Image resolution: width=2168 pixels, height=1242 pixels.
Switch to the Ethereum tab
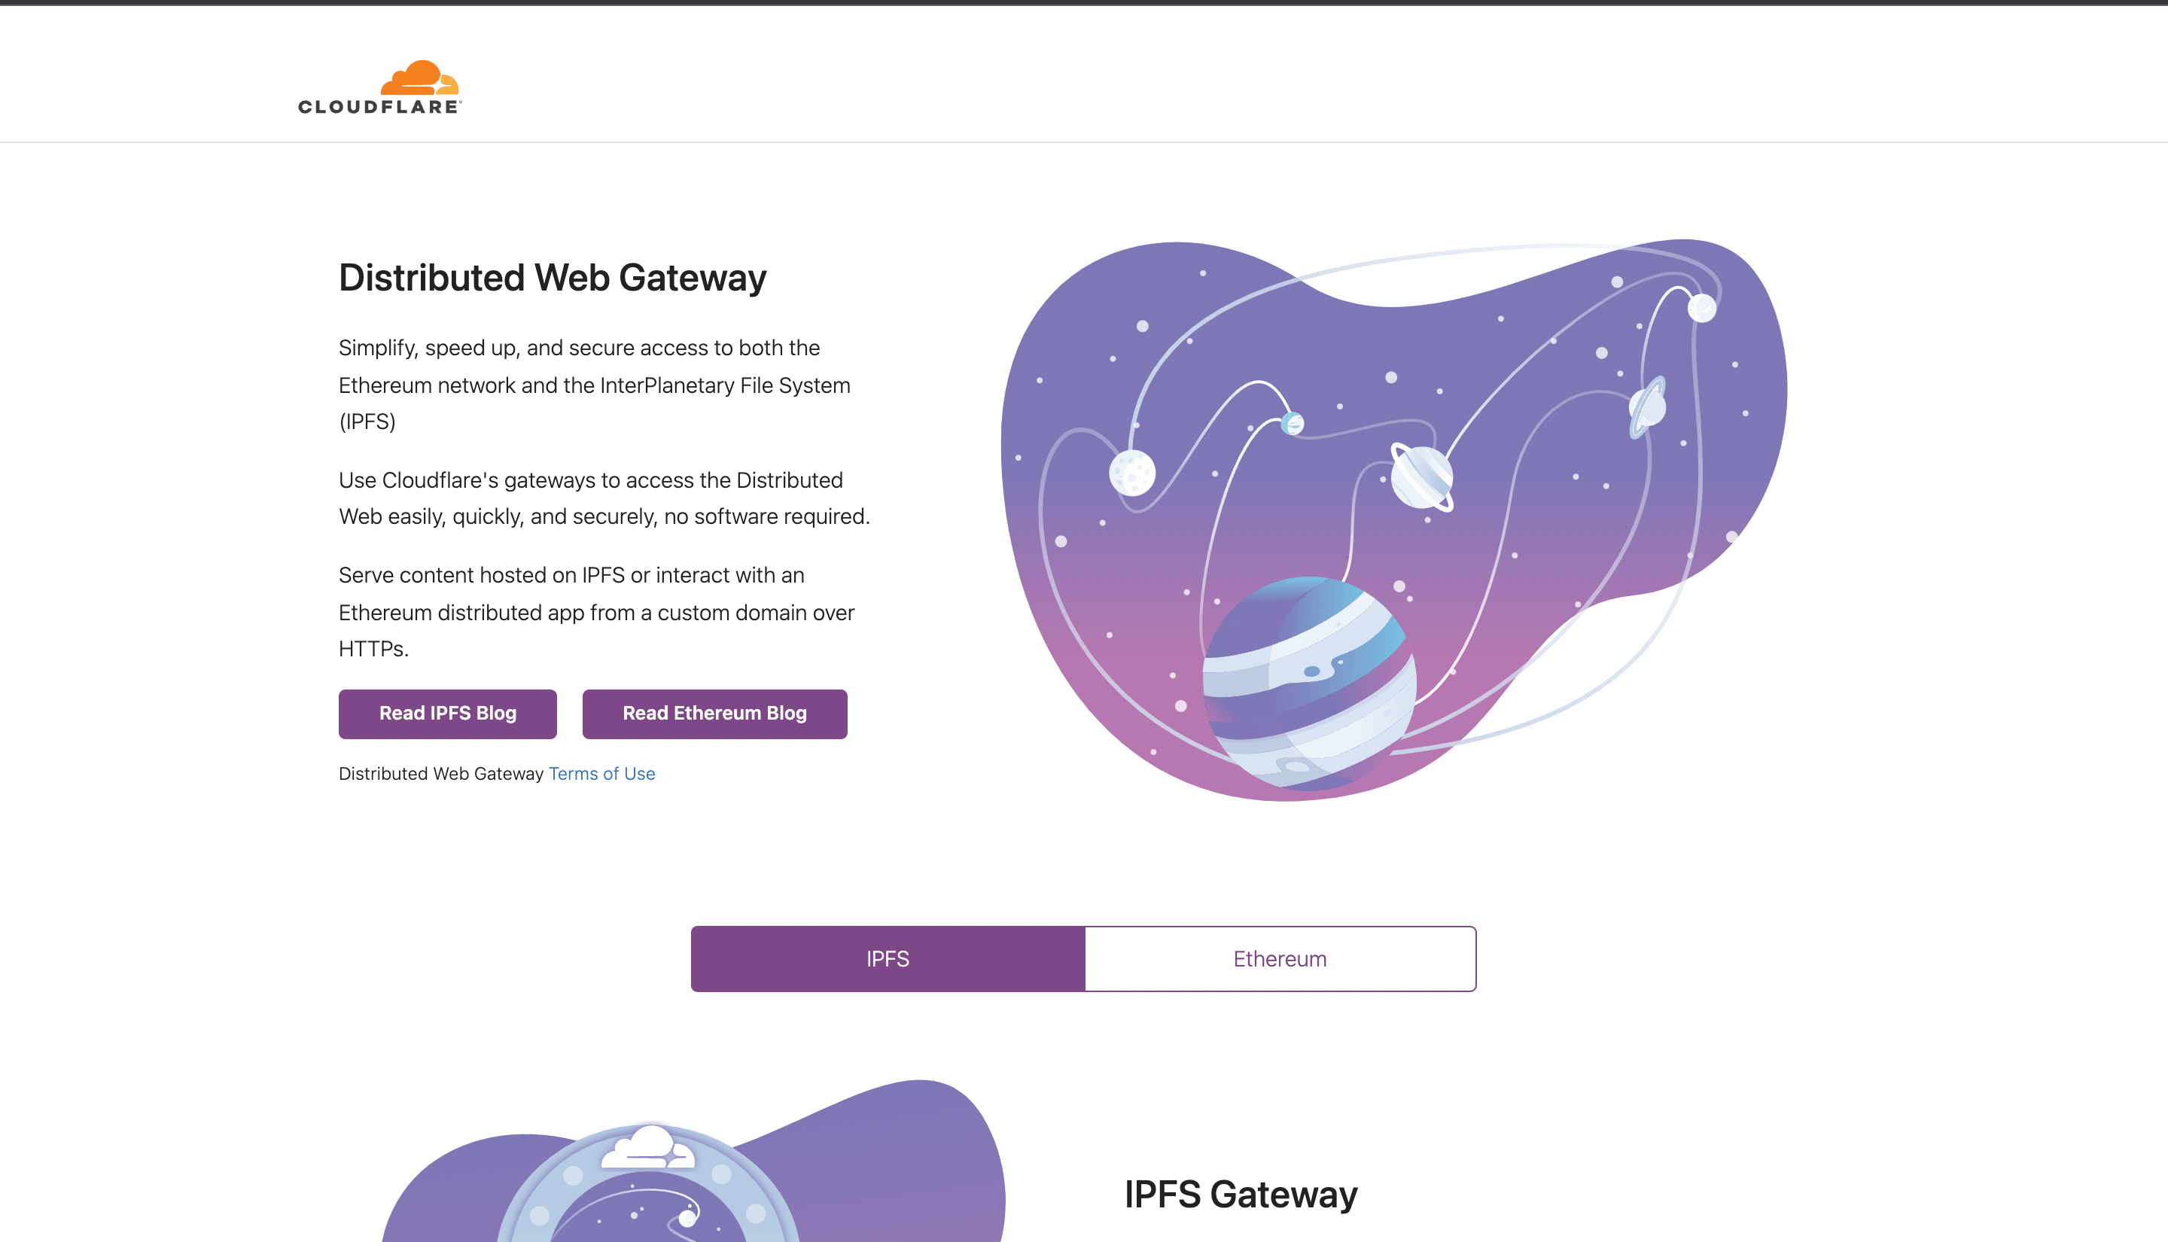pyautogui.click(x=1280, y=959)
